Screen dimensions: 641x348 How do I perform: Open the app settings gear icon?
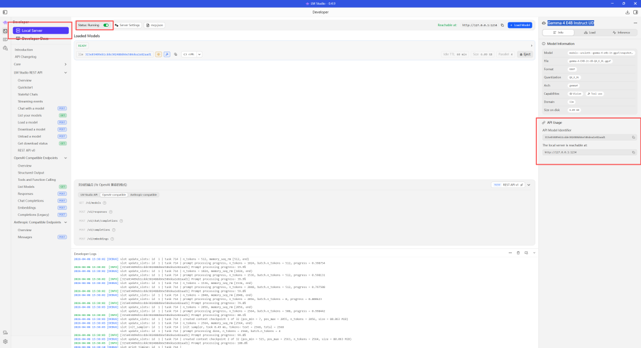(5, 341)
